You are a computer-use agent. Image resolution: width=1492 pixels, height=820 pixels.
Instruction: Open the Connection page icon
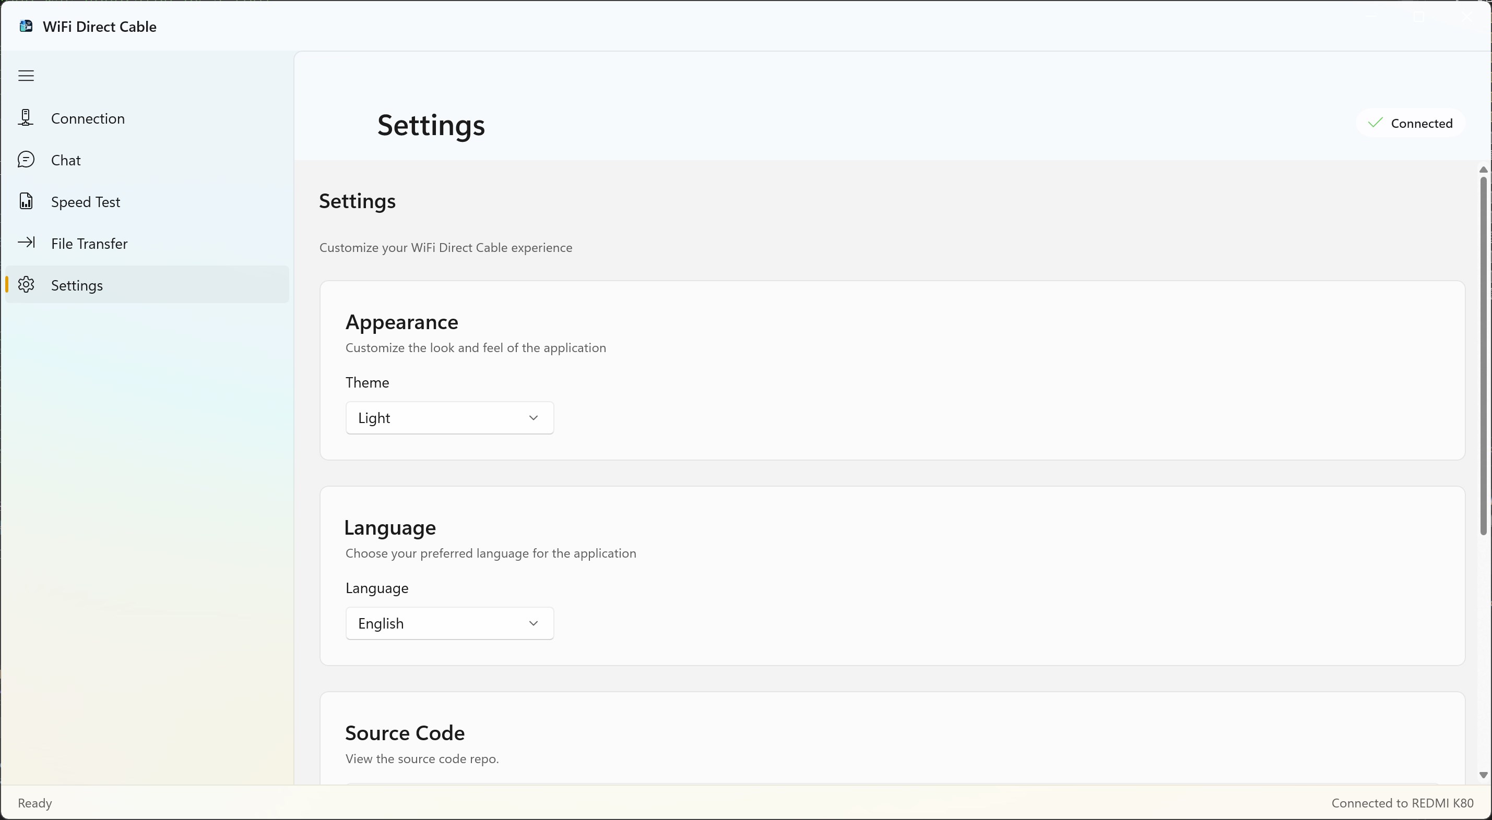tap(26, 118)
